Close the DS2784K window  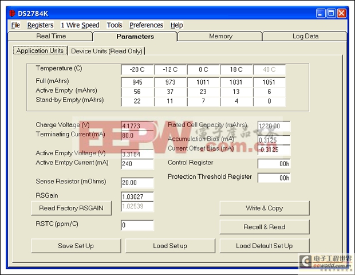point(342,14)
